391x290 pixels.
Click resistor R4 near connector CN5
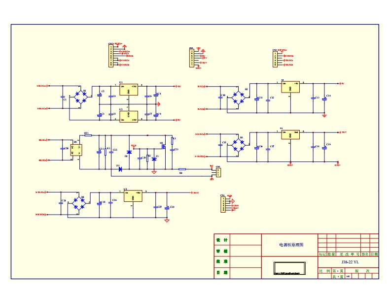click(181, 169)
